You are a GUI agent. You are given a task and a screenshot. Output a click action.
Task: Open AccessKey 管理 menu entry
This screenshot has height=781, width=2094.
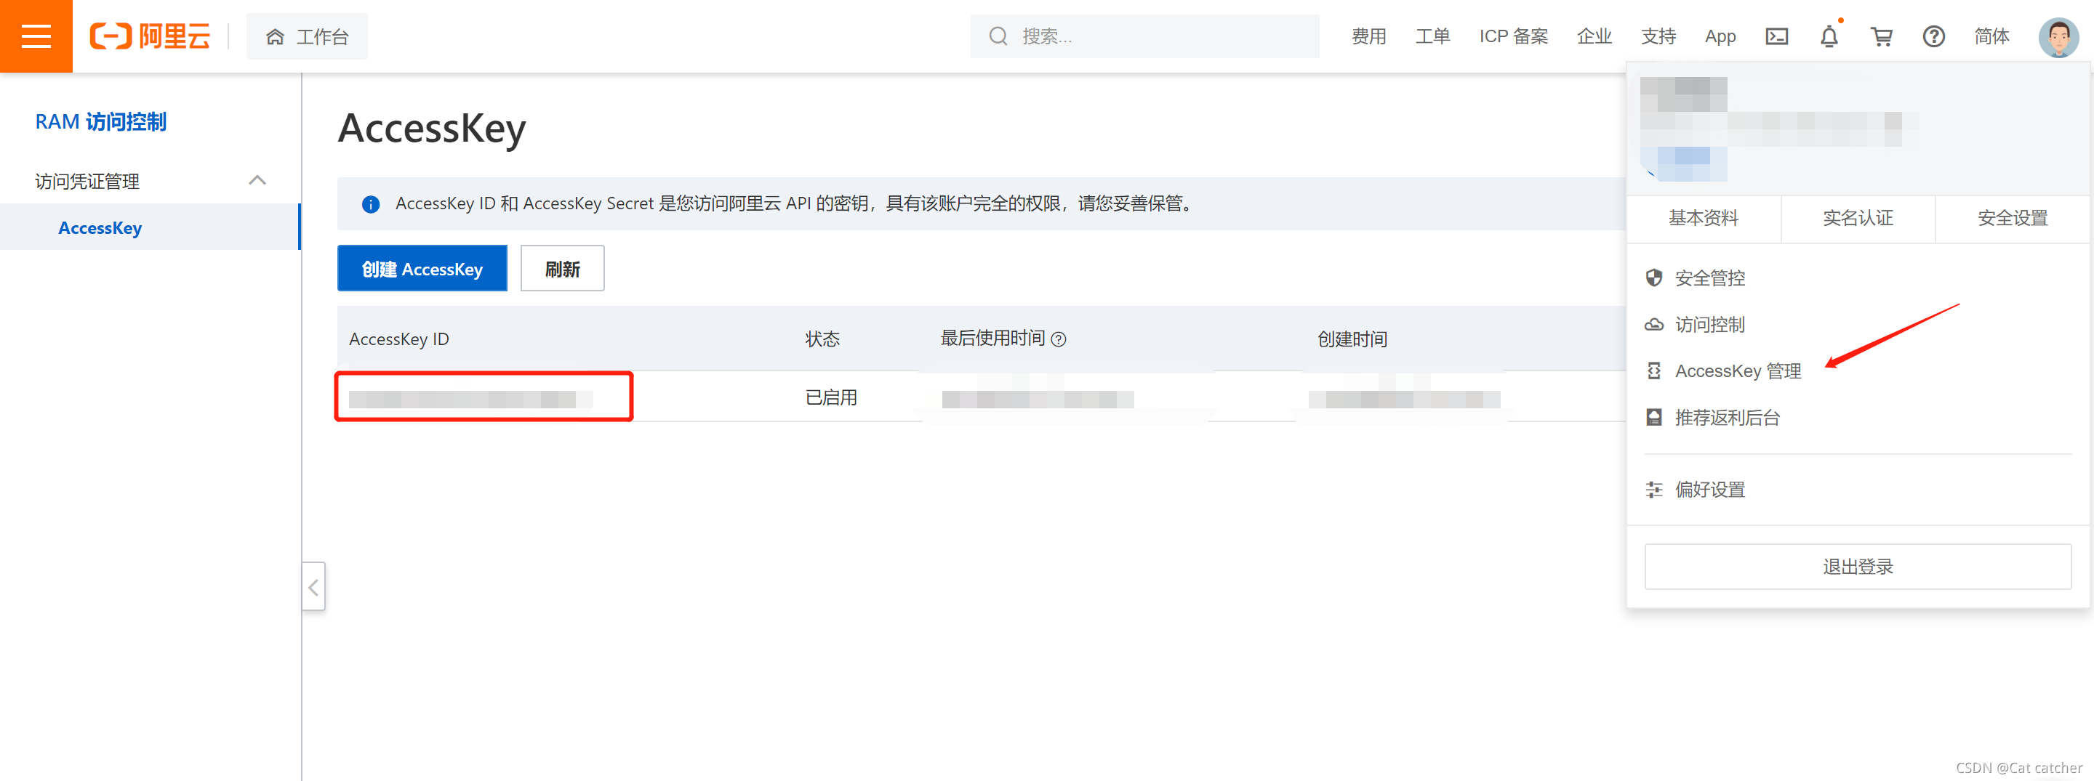pyautogui.click(x=1738, y=371)
